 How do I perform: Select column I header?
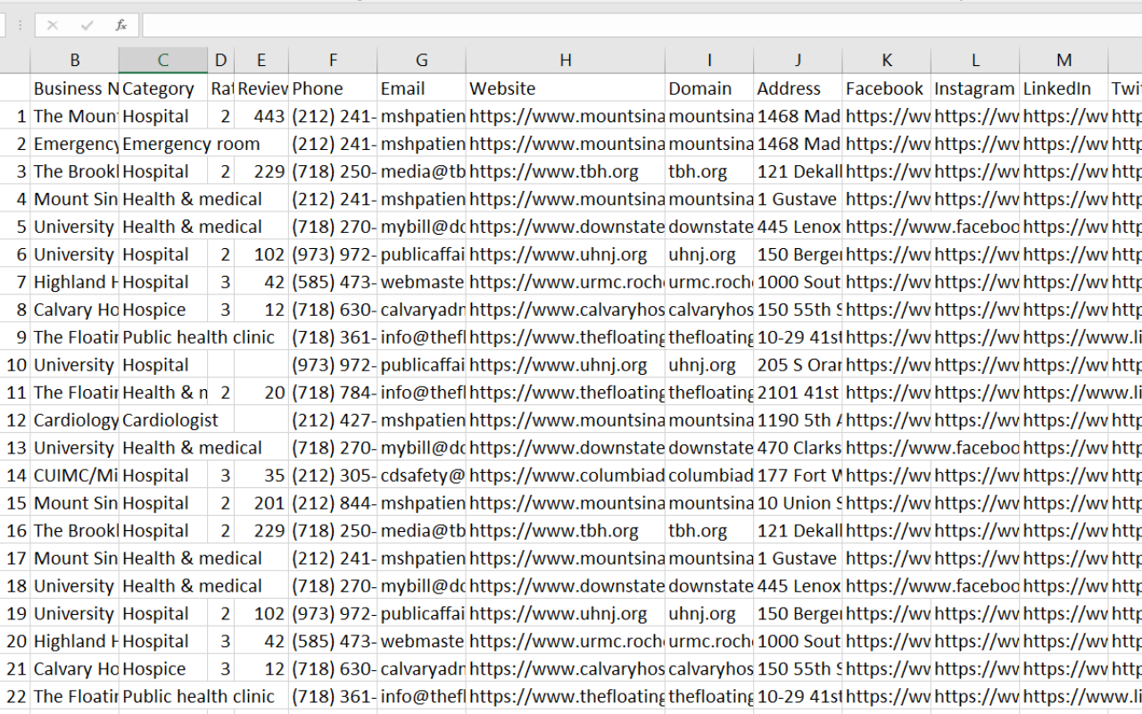point(709,60)
